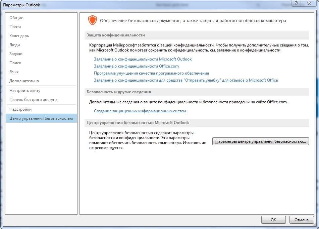Click the help question mark icon
The width and height of the screenshot is (319, 229).
(296, 3)
